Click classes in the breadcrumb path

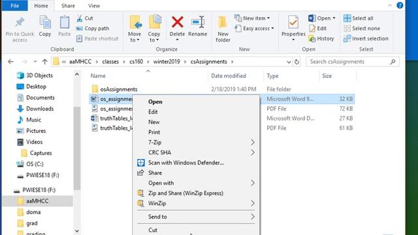click(110, 62)
